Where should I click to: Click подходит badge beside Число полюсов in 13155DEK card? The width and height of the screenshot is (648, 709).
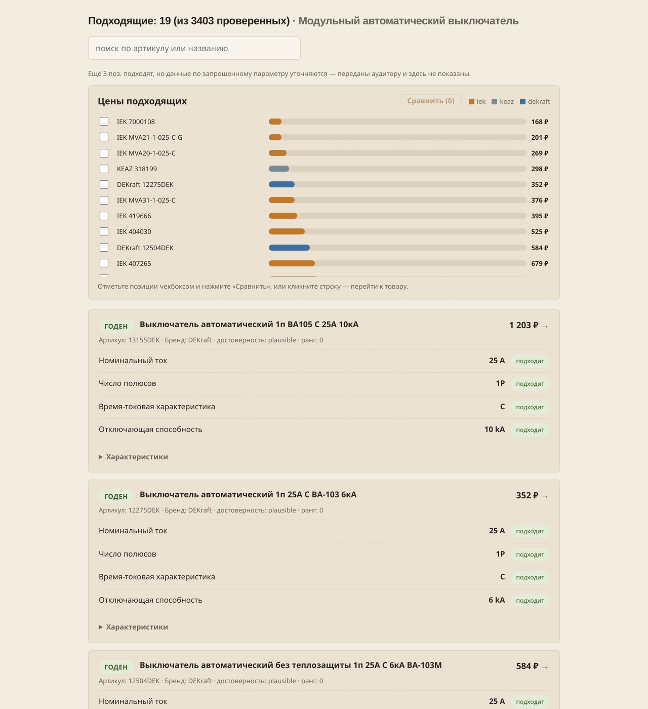[x=530, y=384]
